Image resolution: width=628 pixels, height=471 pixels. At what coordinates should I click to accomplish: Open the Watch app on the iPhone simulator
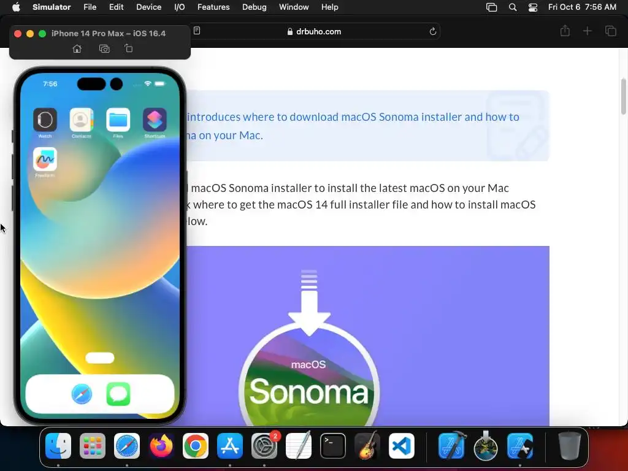pos(45,120)
